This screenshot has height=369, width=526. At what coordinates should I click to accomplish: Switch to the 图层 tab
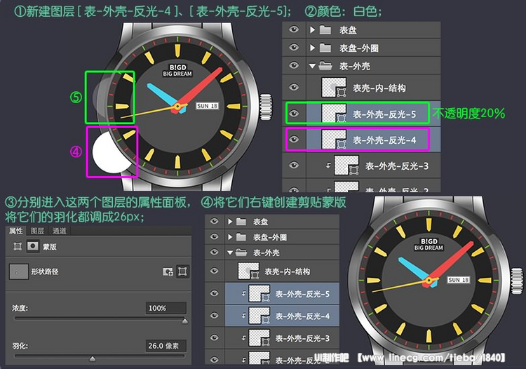(37, 231)
